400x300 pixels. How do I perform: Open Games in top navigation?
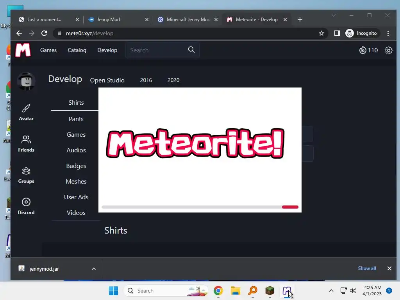[x=48, y=50]
